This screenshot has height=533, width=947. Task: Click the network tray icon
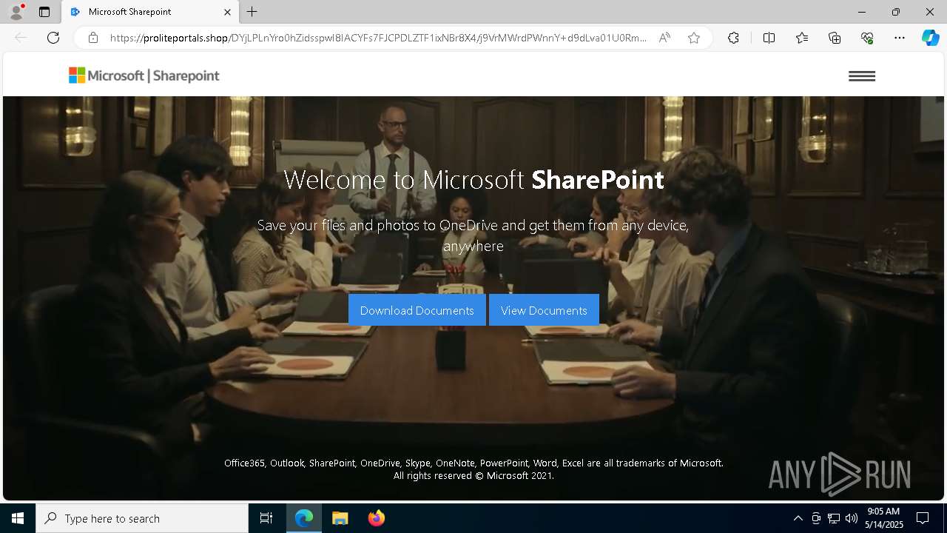(x=834, y=518)
